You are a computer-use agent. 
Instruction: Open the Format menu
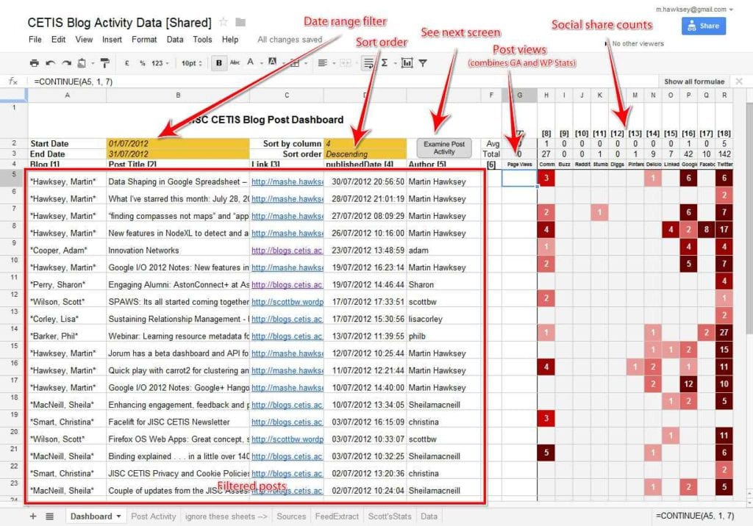(x=144, y=40)
